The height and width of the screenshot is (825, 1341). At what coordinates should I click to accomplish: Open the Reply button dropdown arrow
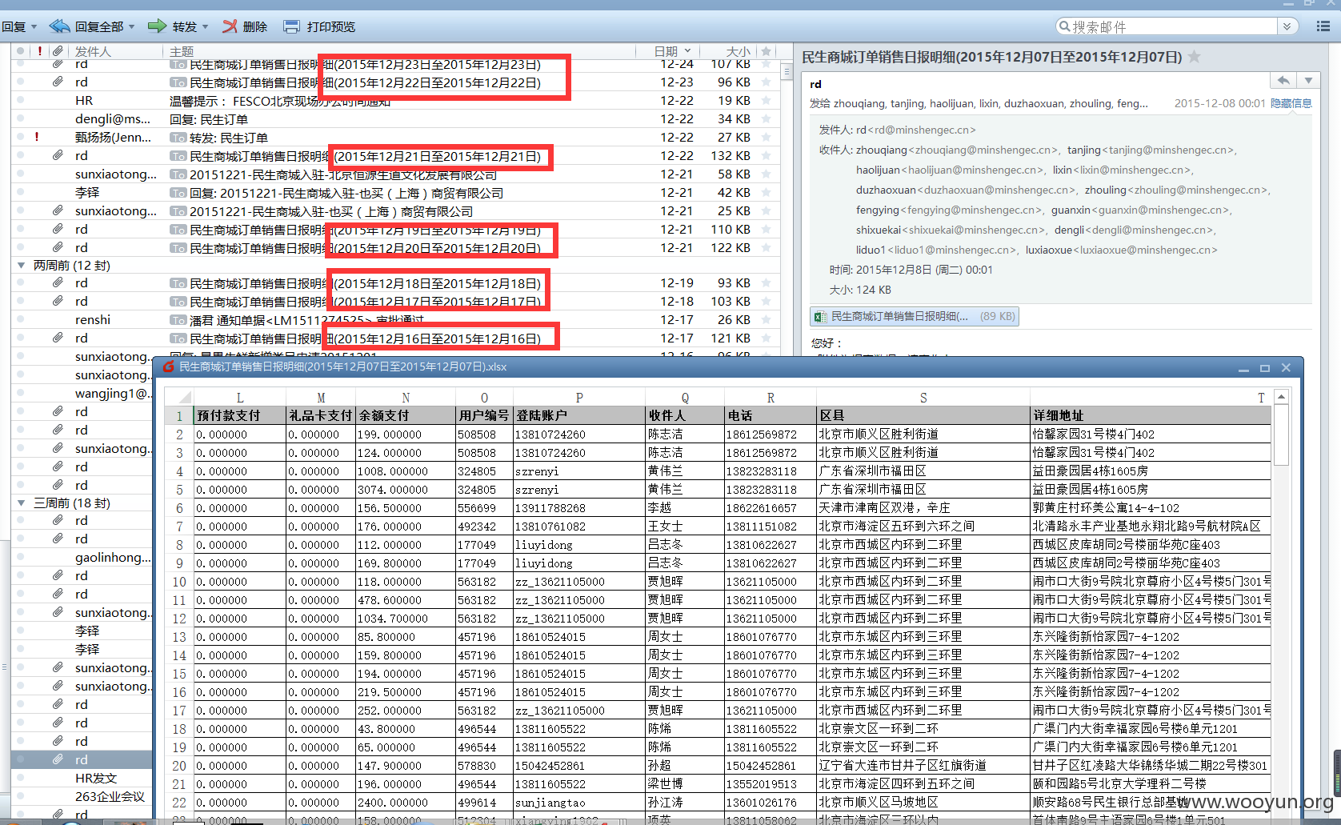[x=34, y=27]
